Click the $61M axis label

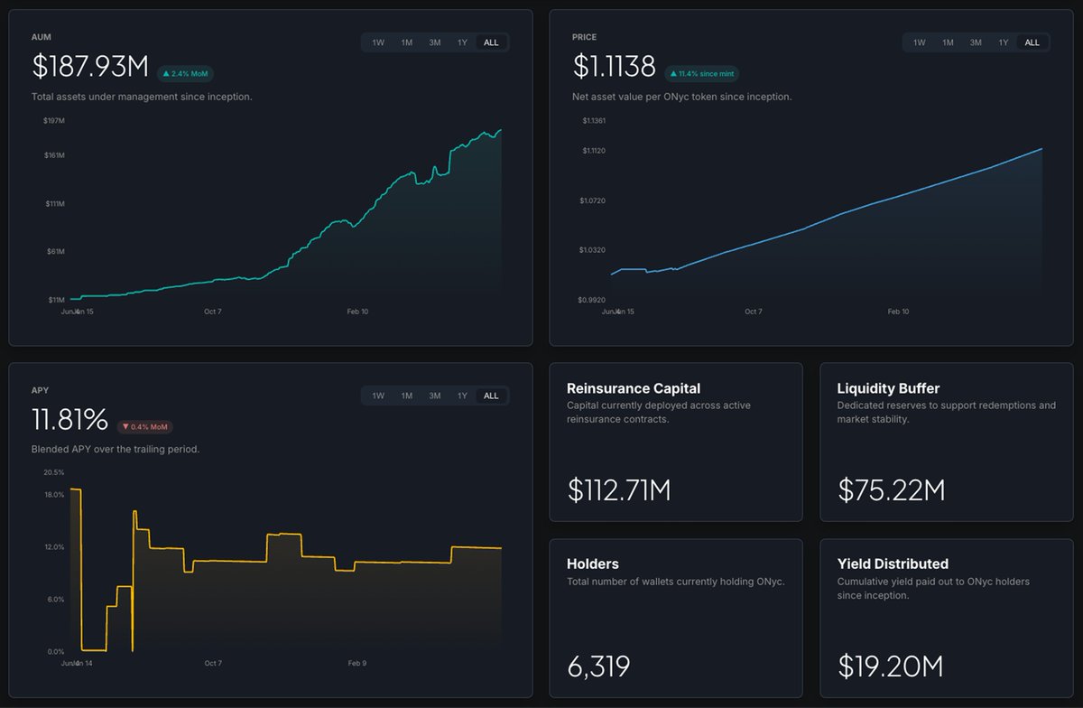pyautogui.click(x=55, y=251)
